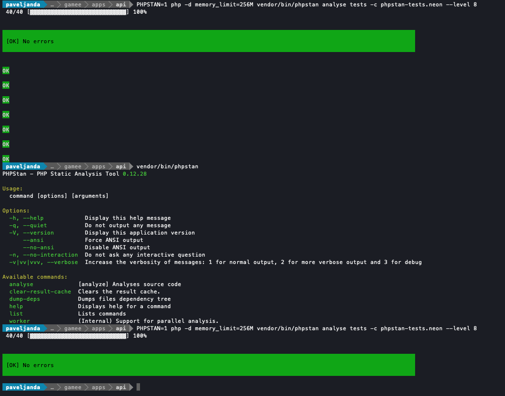This screenshot has height=396, width=505.
Task: Select the analyse command in Available commands
Action: (x=21, y=284)
